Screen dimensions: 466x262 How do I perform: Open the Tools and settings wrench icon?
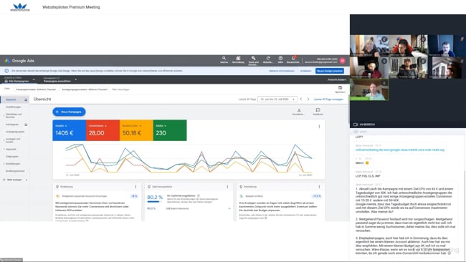(253, 58)
